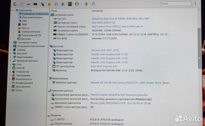The width and height of the screenshot is (205, 126).
Task: Click the Мультимедиа section header in list
Action: click(59, 79)
